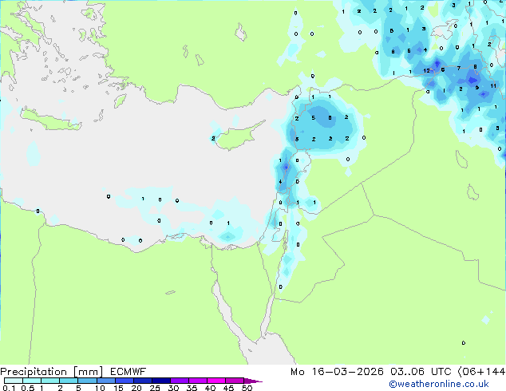The image size is (506, 391).
Task: Click the '20' legend scale label
Action: 136,388
